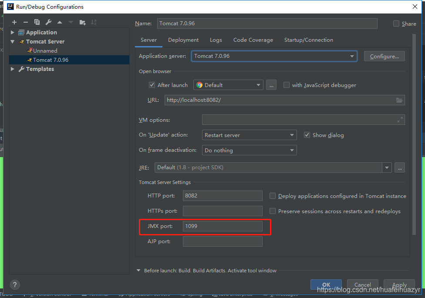Move the configuration down with the down arrow
This screenshot has height=298, width=425.
[71, 22]
